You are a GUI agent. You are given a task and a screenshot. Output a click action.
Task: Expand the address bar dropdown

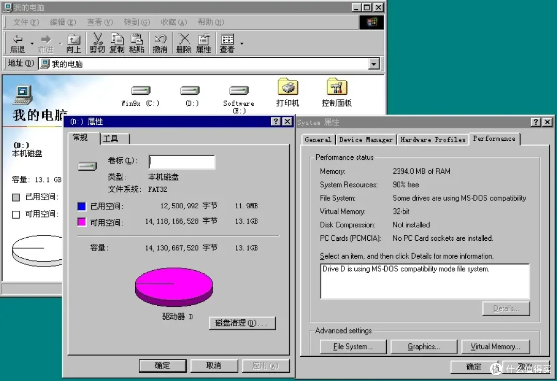click(x=374, y=64)
